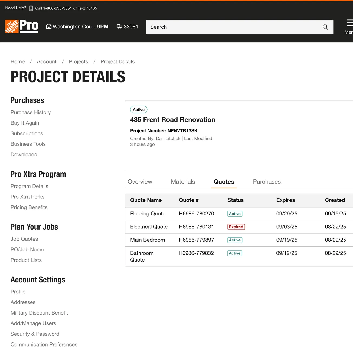This screenshot has height=353, width=353.
Task: Navigate to Home via the breadcrumb
Action: tap(17, 61)
